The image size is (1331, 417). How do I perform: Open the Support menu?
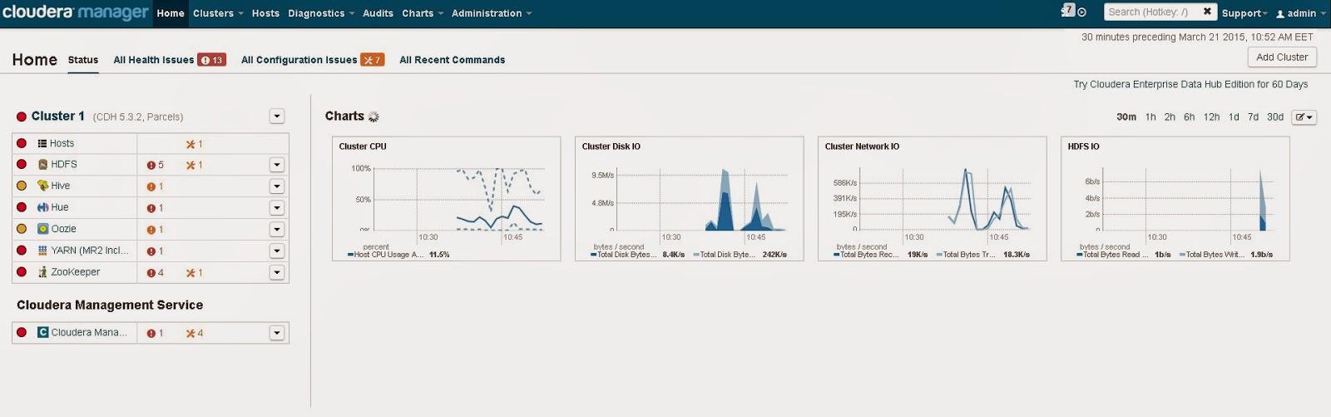pos(1244,13)
